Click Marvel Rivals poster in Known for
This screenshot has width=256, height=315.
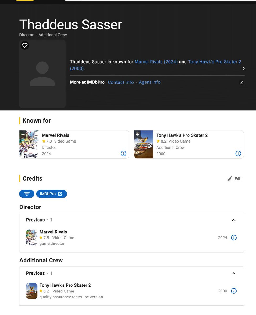[29, 144]
